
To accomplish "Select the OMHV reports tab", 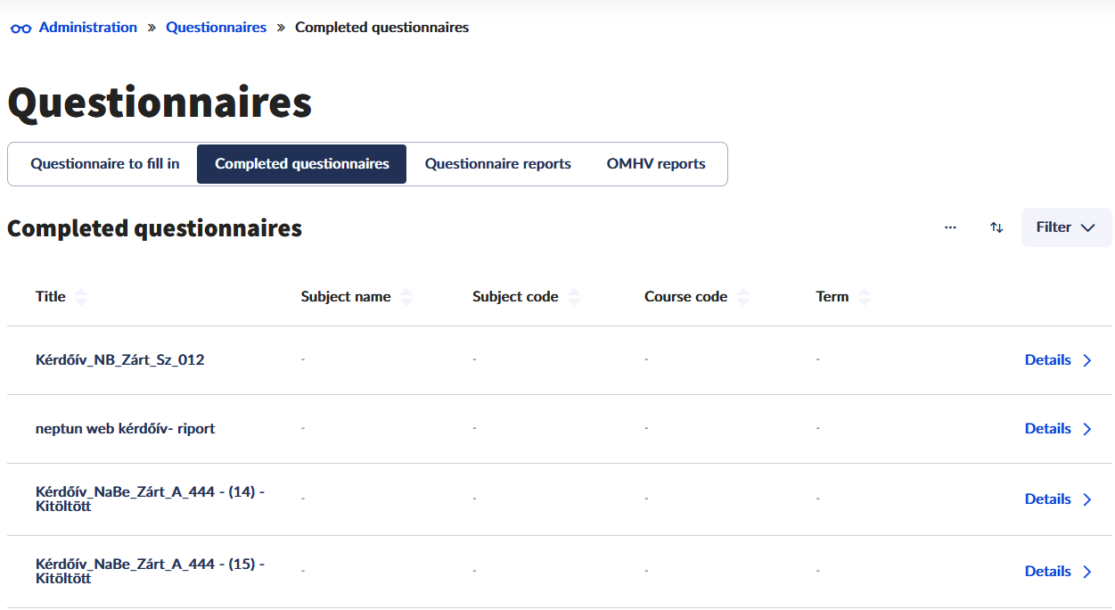I will point(656,164).
